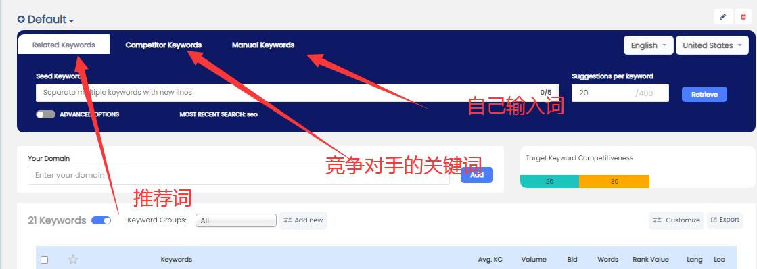Sort by the Lang column header
The height and width of the screenshot is (269, 757).
pos(695,260)
